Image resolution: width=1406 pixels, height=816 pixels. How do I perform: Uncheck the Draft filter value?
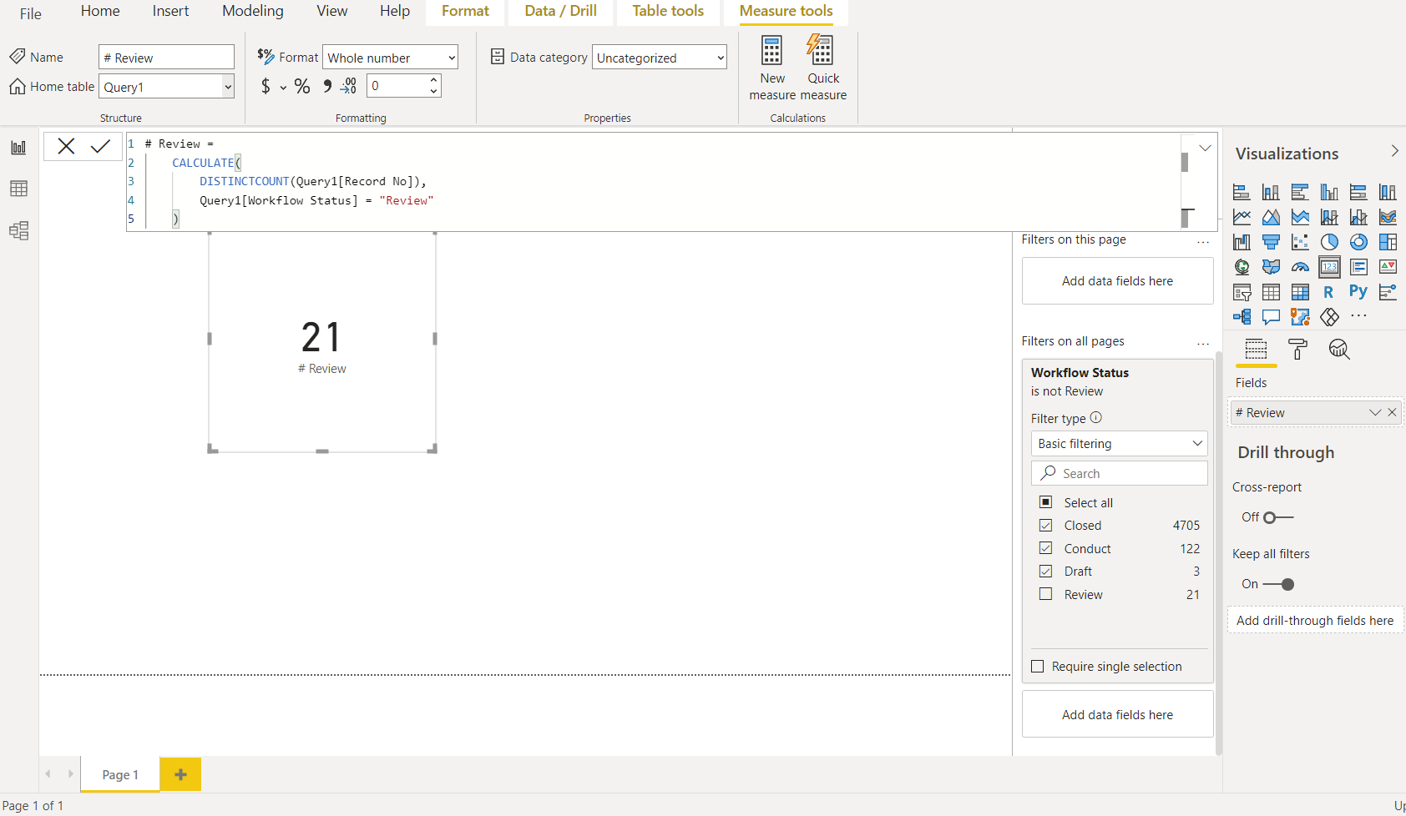1045,572
